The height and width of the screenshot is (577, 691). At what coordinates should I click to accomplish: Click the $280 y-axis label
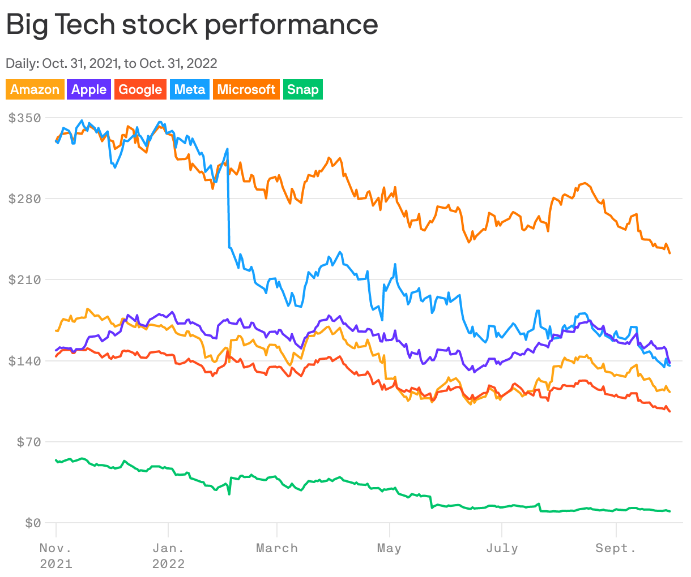(24, 199)
